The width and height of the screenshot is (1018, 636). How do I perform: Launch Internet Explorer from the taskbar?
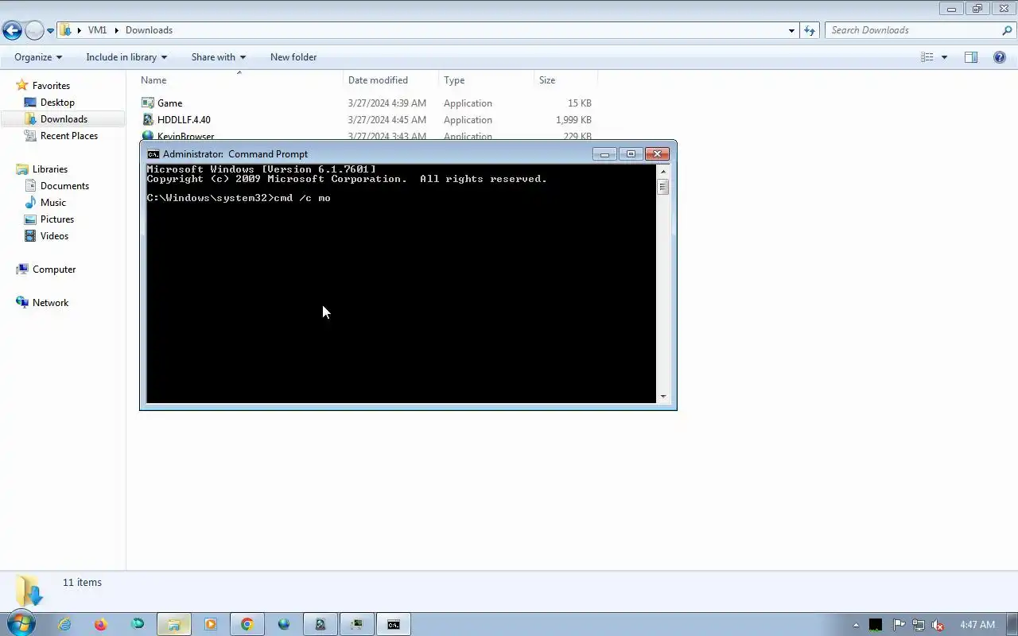point(64,624)
